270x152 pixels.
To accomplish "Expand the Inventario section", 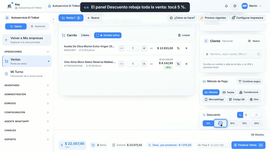I will coord(27,85).
